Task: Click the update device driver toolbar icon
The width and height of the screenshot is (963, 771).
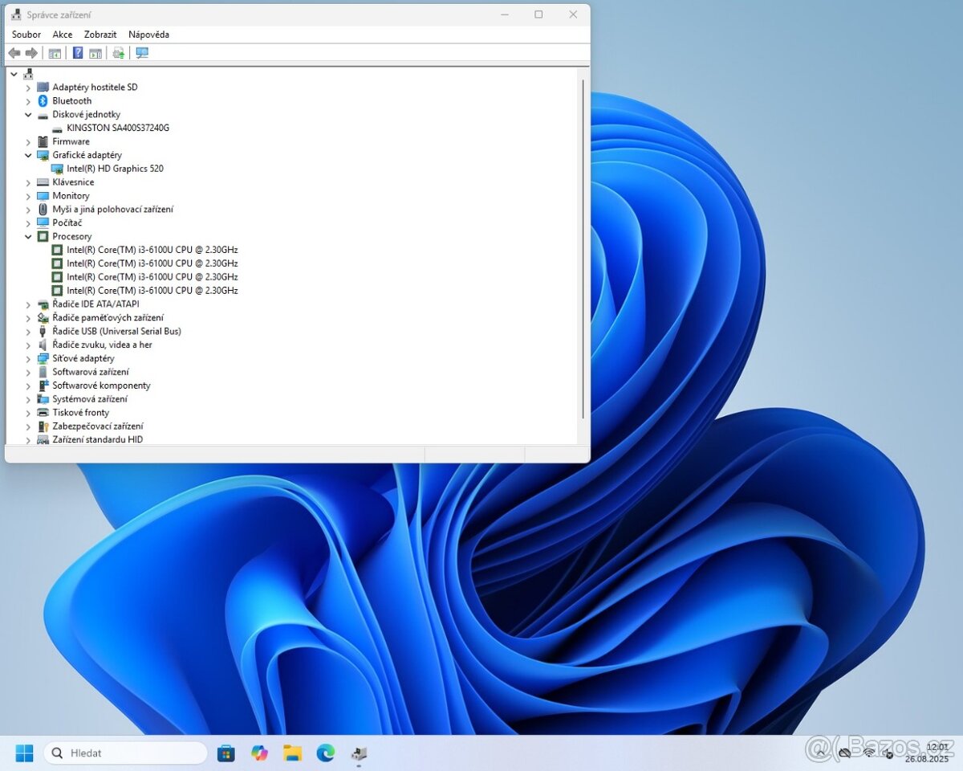Action: [x=118, y=53]
